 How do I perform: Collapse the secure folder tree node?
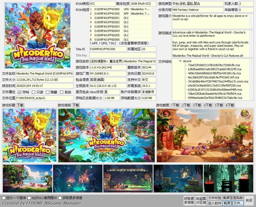click(x=180, y=61)
